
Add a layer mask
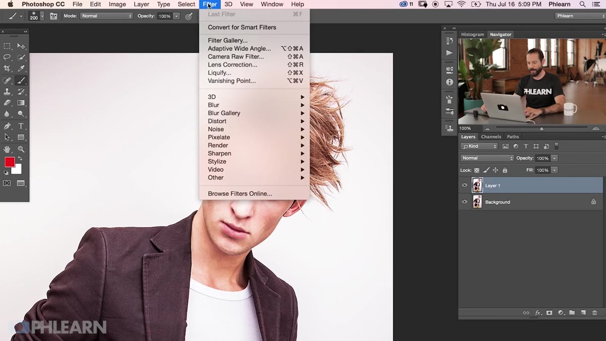click(549, 313)
